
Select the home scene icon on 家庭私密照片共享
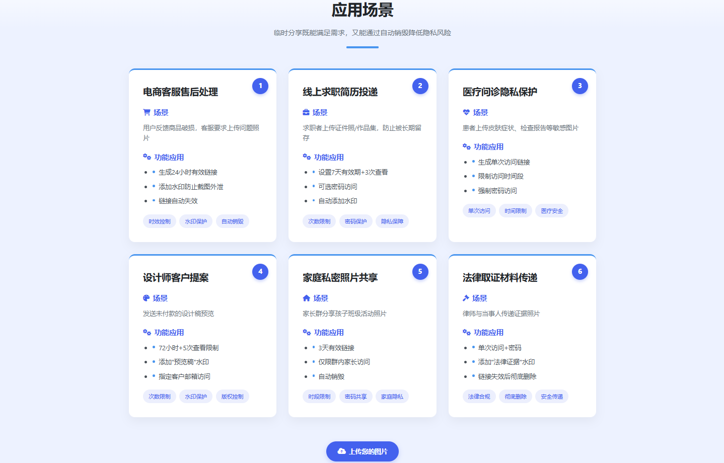click(x=307, y=298)
